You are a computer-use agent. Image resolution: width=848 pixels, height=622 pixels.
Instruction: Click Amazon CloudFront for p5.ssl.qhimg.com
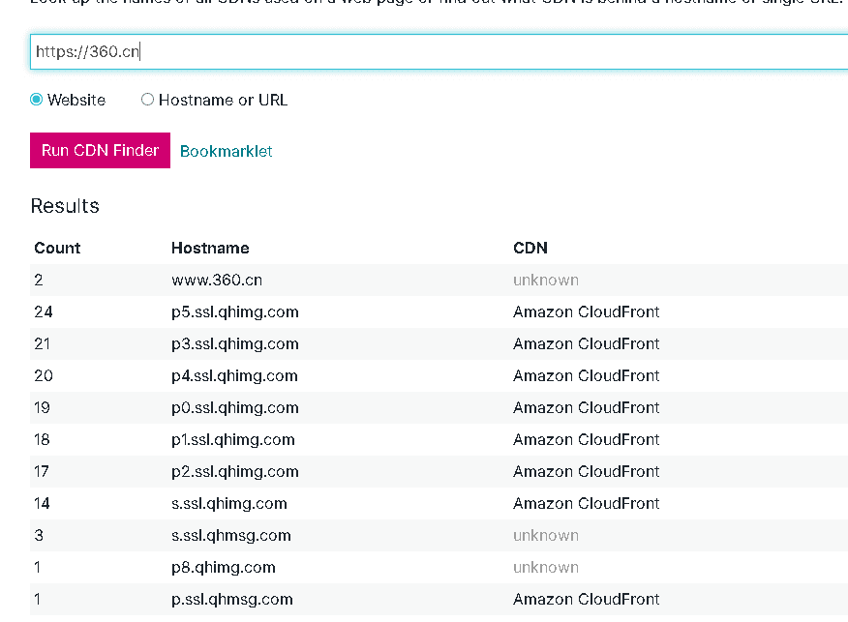[587, 311]
